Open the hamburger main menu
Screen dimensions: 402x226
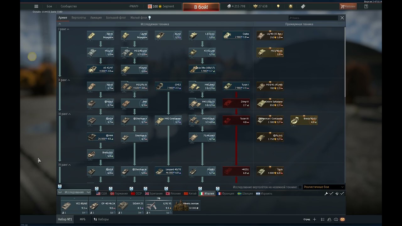pos(36,6)
